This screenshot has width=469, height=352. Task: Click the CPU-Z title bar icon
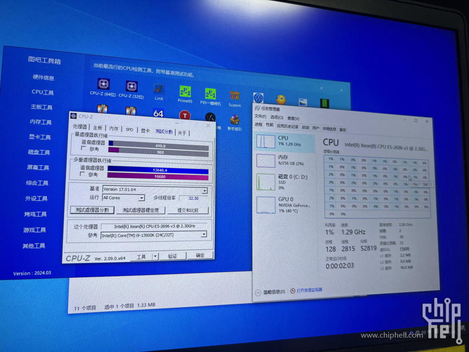pyautogui.click(x=73, y=116)
